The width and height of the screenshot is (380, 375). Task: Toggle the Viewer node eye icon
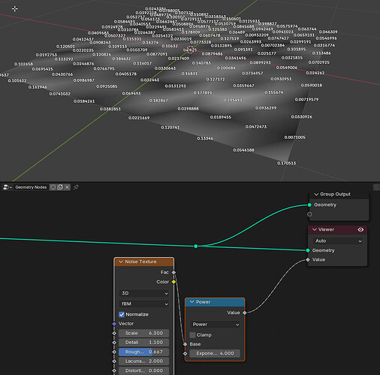(x=360, y=229)
